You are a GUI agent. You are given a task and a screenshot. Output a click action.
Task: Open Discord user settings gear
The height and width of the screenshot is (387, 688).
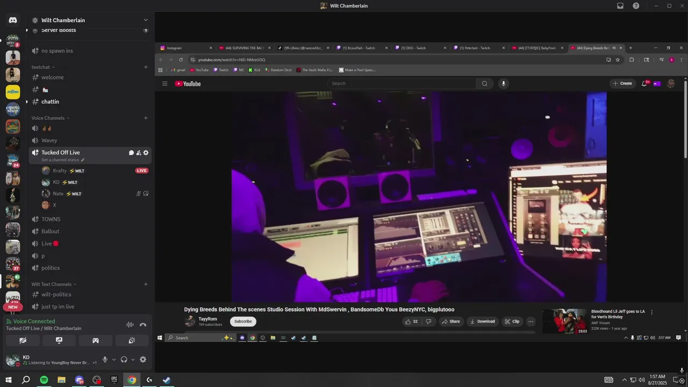143,360
